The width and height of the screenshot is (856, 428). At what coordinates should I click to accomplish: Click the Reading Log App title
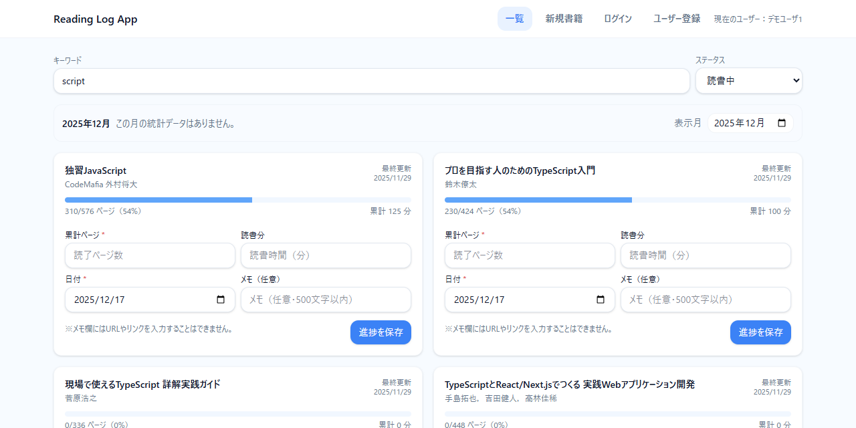95,19
